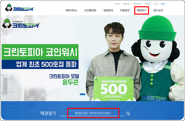Click the magnifier search icon beside 매장찾기
Viewport: 185px width, 121px height.
(128, 114)
